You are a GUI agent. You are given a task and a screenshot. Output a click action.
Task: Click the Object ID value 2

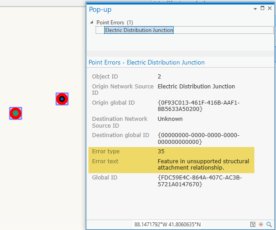[160, 77]
